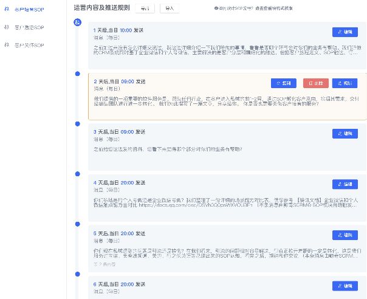
Task: Click the icon beside 客户关怀SOP in sidebar
Action: point(7,45)
